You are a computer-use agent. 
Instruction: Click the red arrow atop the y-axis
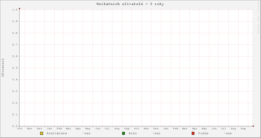coord(19,8)
